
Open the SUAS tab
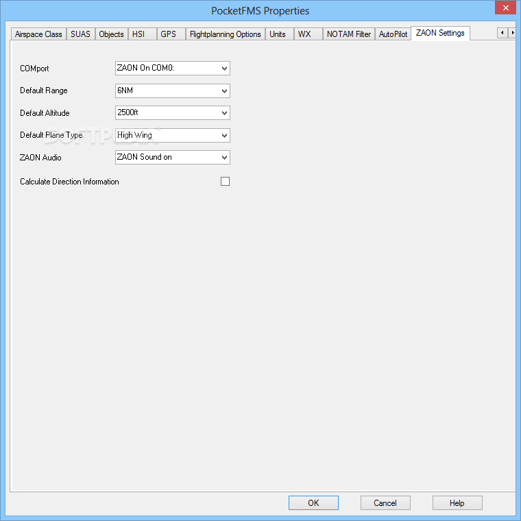coord(80,34)
